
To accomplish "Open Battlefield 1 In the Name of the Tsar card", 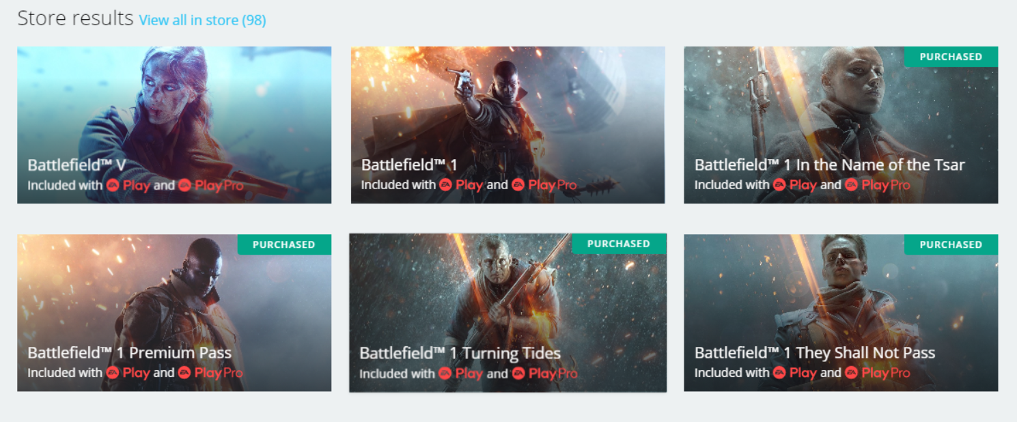I will [x=841, y=125].
